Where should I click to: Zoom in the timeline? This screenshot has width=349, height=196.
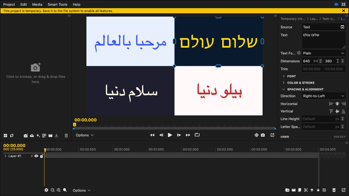click(x=59, y=190)
